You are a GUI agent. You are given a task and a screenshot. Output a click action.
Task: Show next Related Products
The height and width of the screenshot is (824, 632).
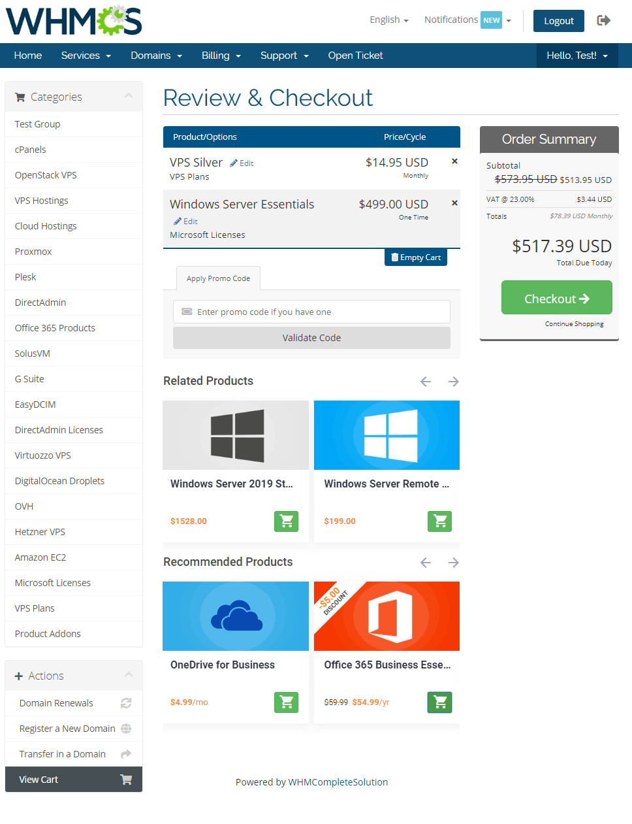pos(454,382)
